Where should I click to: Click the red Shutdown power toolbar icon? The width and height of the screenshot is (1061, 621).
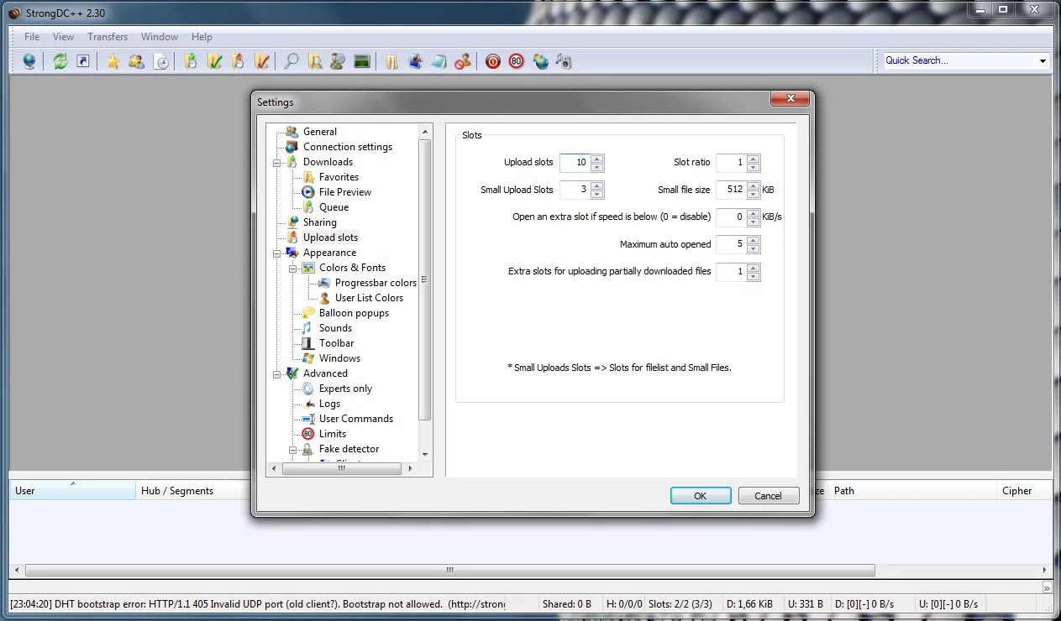point(493,61)
